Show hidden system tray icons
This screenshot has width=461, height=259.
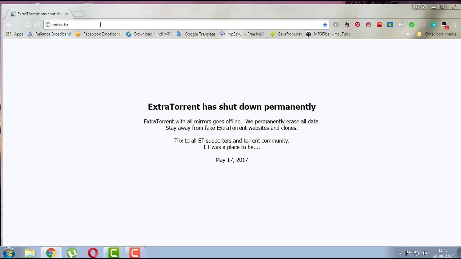(x=400, y=253)
